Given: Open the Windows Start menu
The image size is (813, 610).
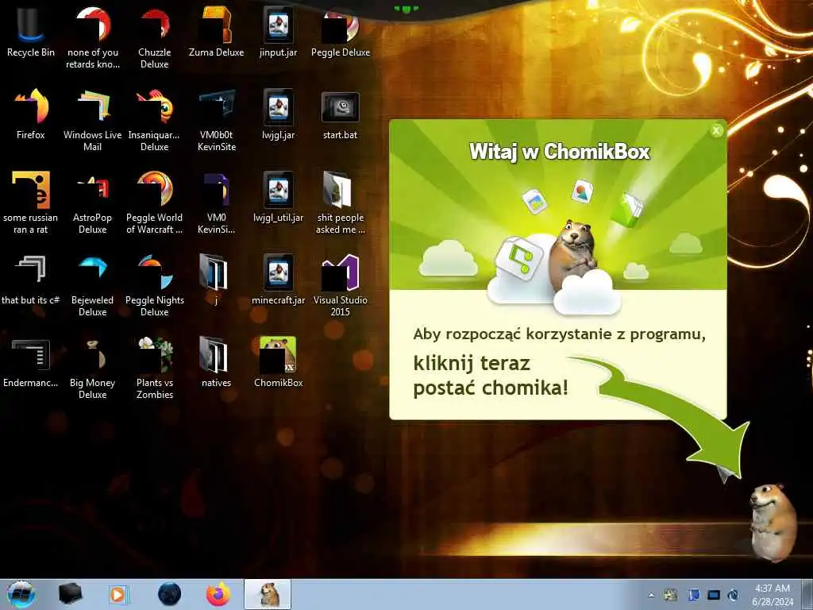Looking at the screenshot, I should (21, 594).
